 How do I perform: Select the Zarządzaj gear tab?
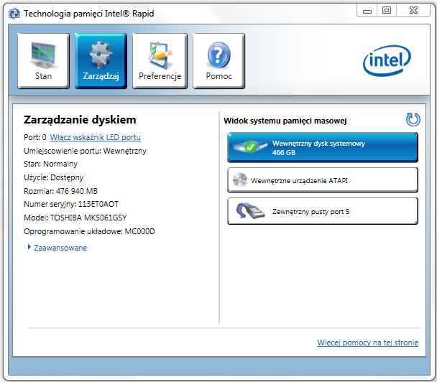coord(101,61)
